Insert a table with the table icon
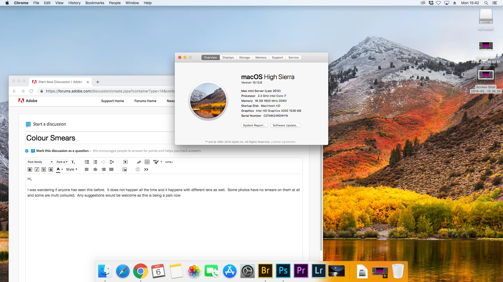 147,162
